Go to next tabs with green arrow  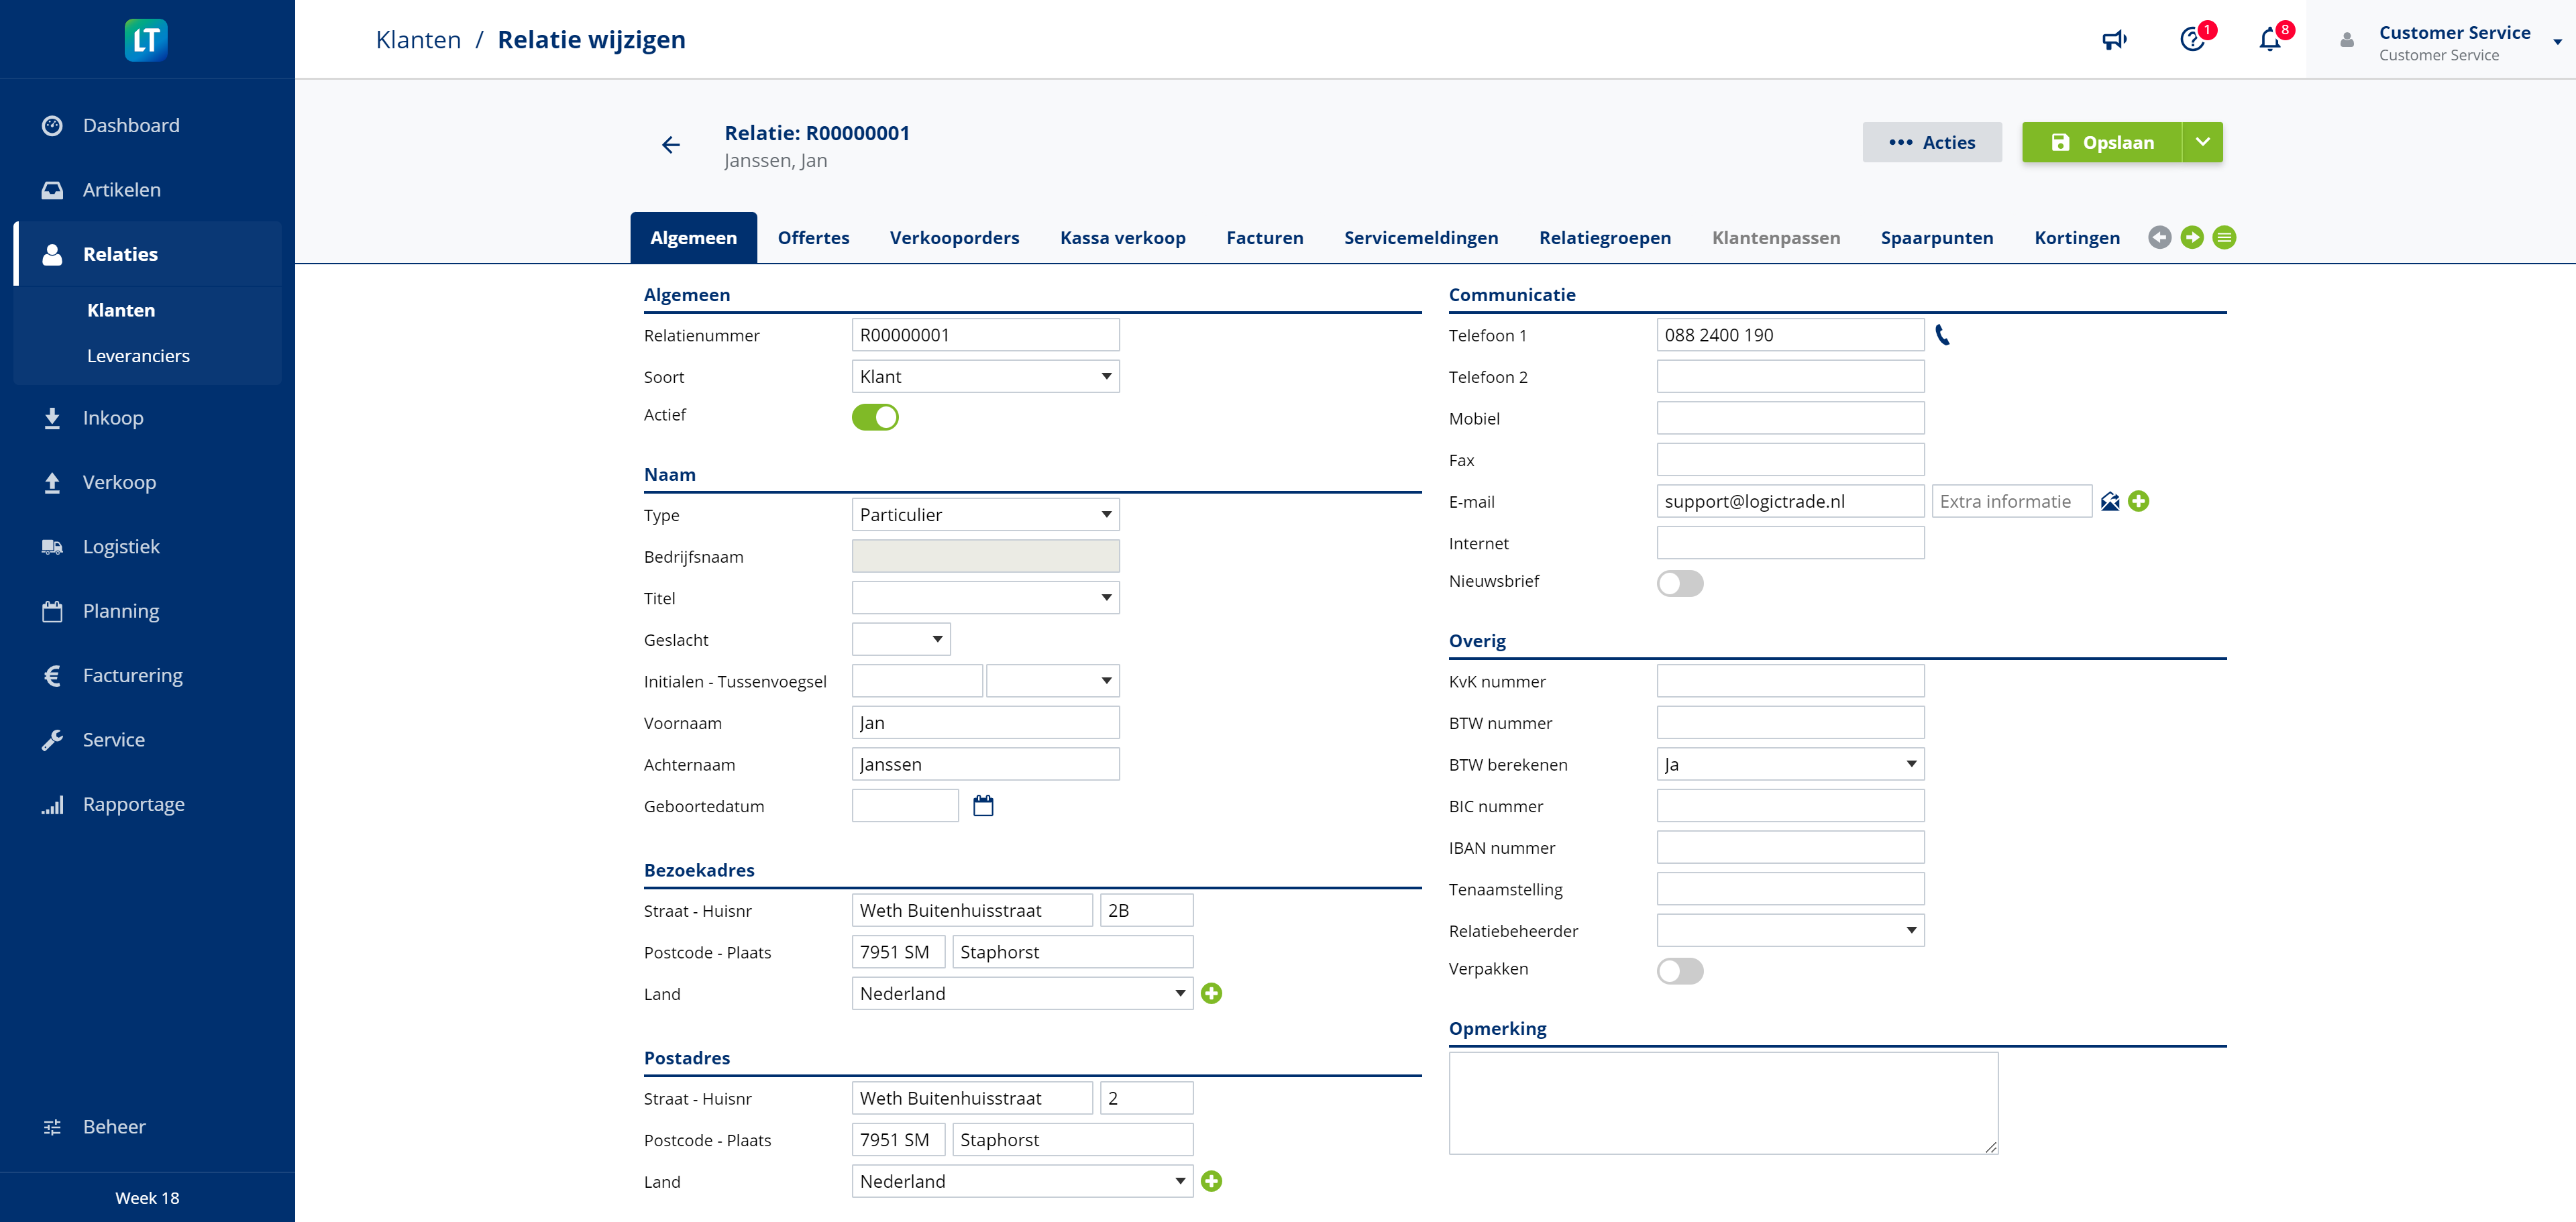(2192, 238)
